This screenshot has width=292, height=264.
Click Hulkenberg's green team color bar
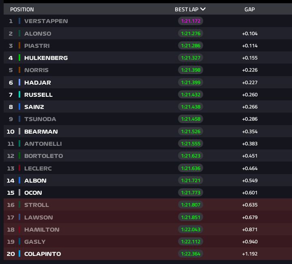coord(19,58)
